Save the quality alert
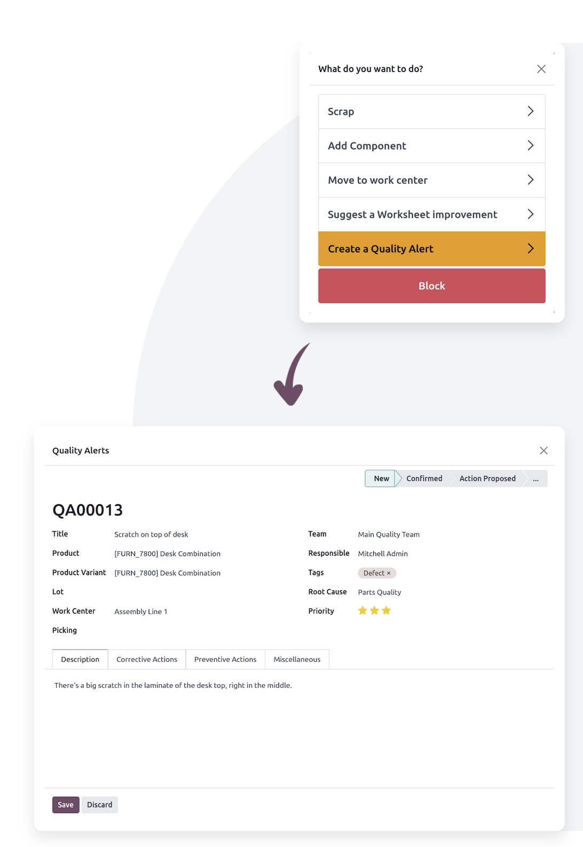This screenshot has width=583, height=847. 66,805
